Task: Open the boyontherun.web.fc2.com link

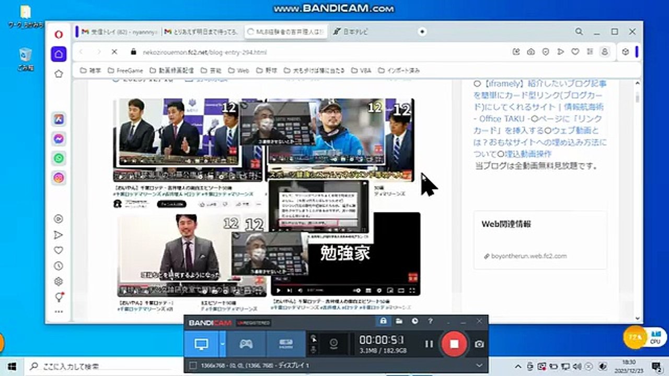Action: coord(529,256)
